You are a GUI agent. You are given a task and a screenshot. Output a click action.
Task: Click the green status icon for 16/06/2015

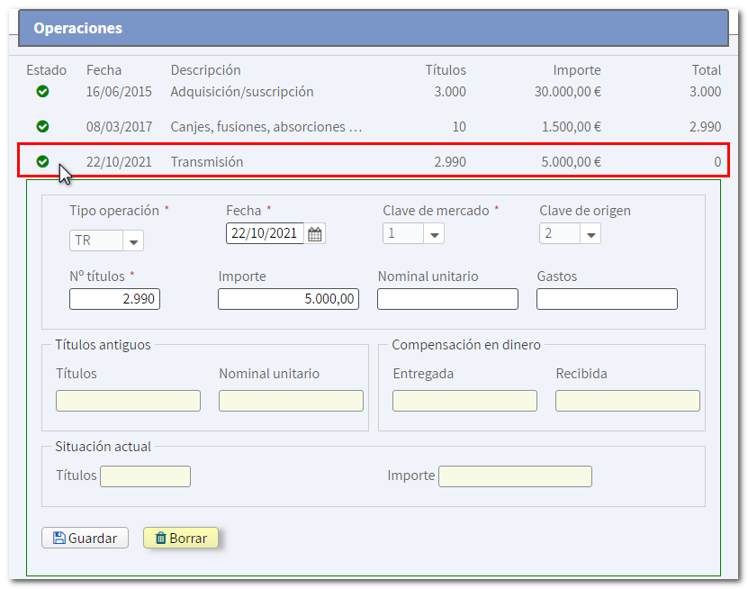(42, 92)
